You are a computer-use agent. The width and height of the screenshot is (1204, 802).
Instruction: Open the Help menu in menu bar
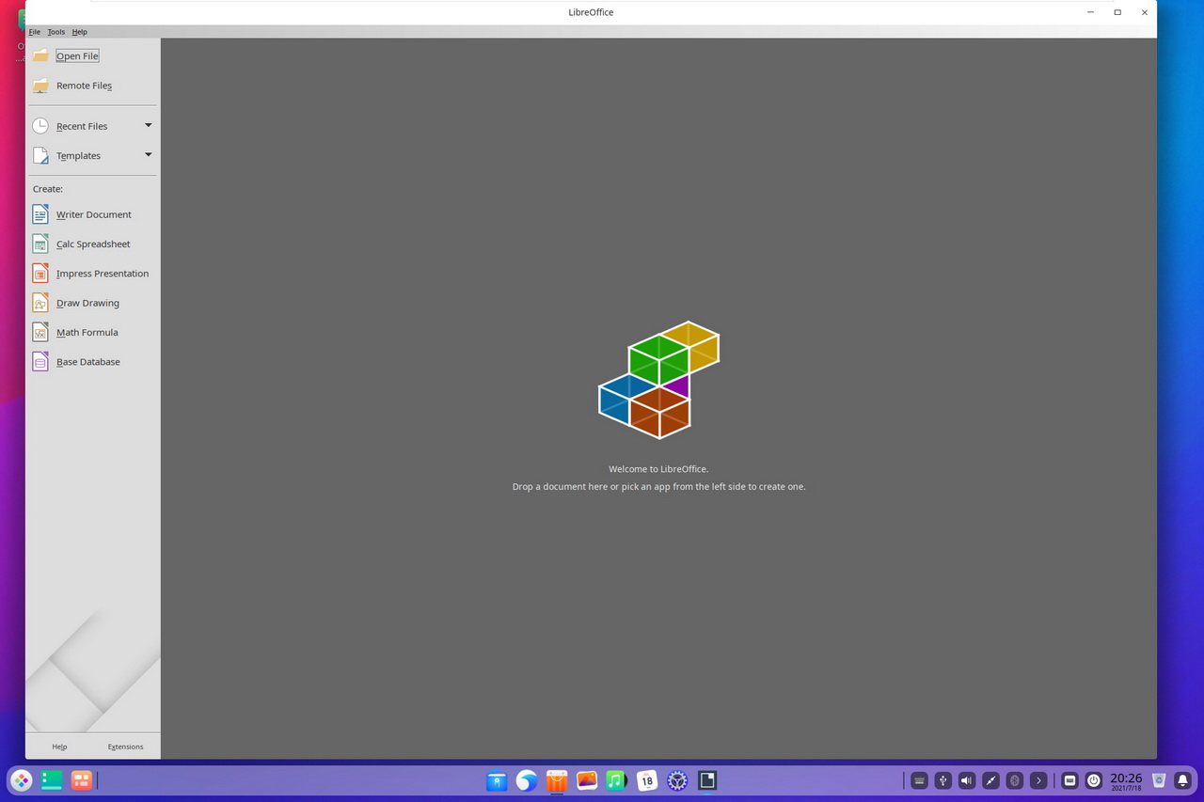click(x=80, y=32)
